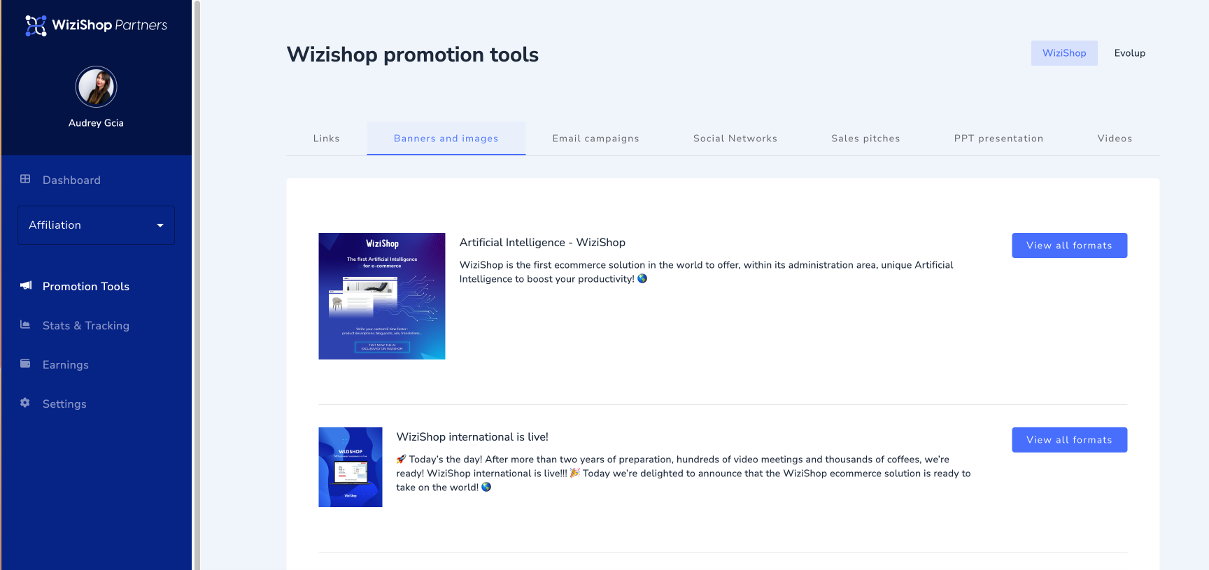Open the Settings page
This screenshot has height=570, width=1209.
pos(64,404)
